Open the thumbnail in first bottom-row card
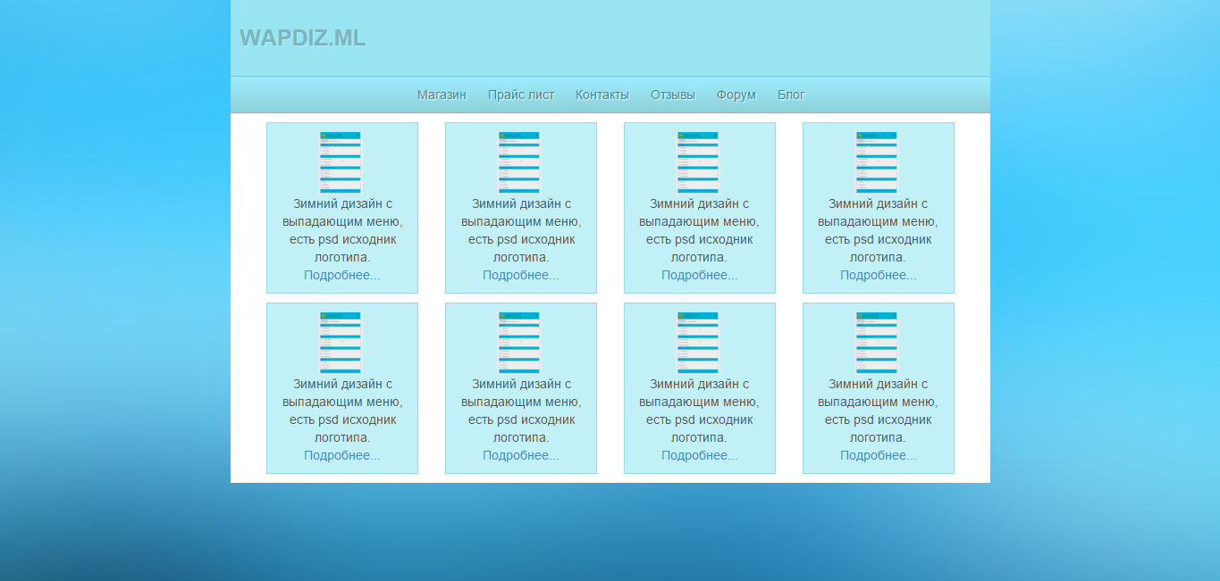This screenshot has height=581, width=1220. click(x=341, y=343)
